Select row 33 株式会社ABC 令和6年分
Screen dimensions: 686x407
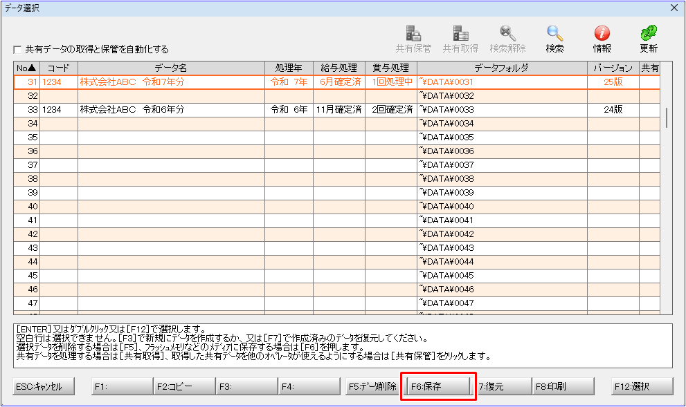pyautogui.click(x=171, y=109)
